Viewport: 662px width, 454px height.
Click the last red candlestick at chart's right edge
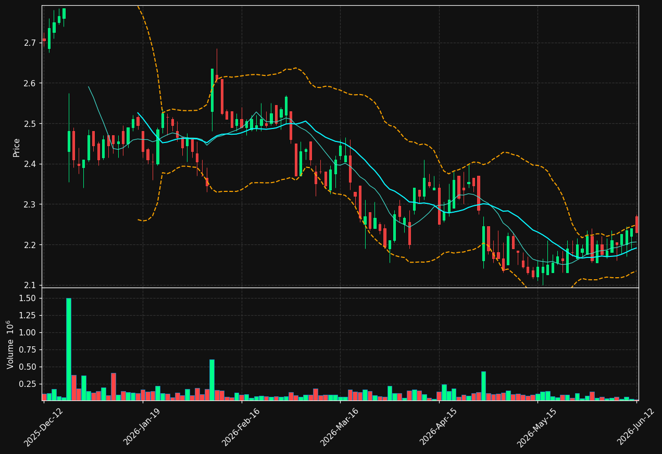click(x=636, y=225)
